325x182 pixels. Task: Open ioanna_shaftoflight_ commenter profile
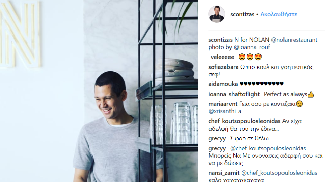pyautogui.click(x=235, y=94)
